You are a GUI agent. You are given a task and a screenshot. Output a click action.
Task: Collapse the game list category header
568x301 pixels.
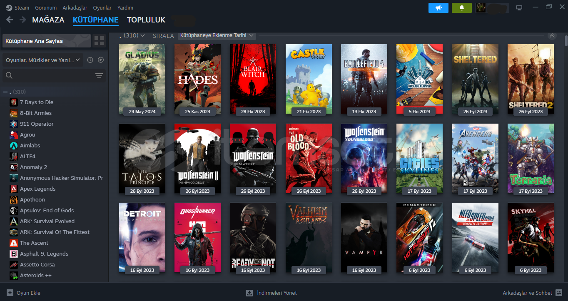pos(5,92)
